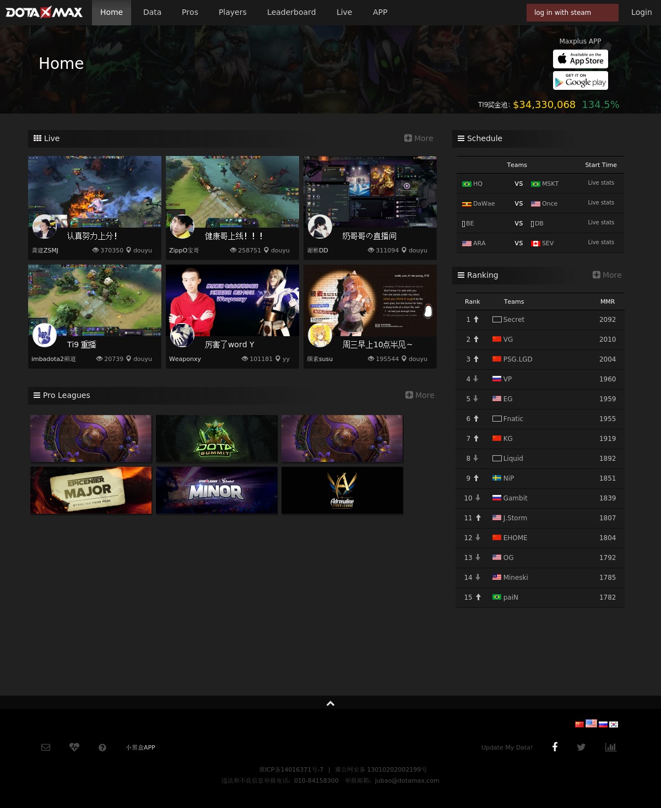Click the ZippO streamer avatar

pyautogui.click(x=182, y=227)
